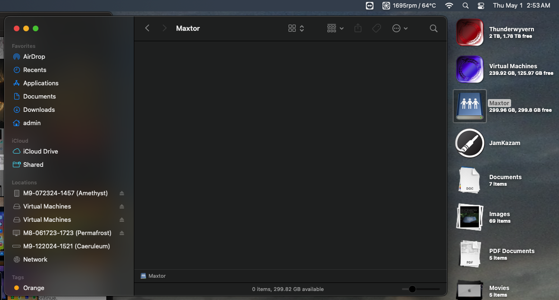Go back using the left chevron

click(147, 28)
